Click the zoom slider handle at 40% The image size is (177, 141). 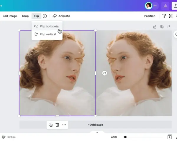pos(125,137)
